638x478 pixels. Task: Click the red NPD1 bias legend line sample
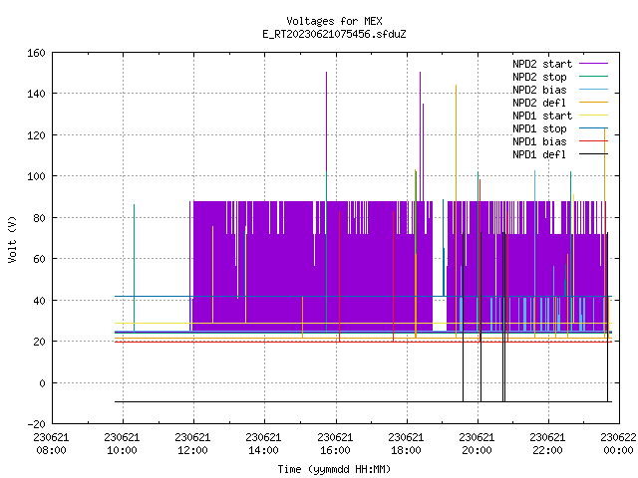[593, 141]
